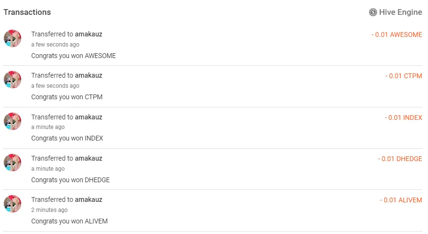The width and height of the screenshot is (428, 234).
Task: Open amakauz link in INDEX transfer
Action: (88, 117)
